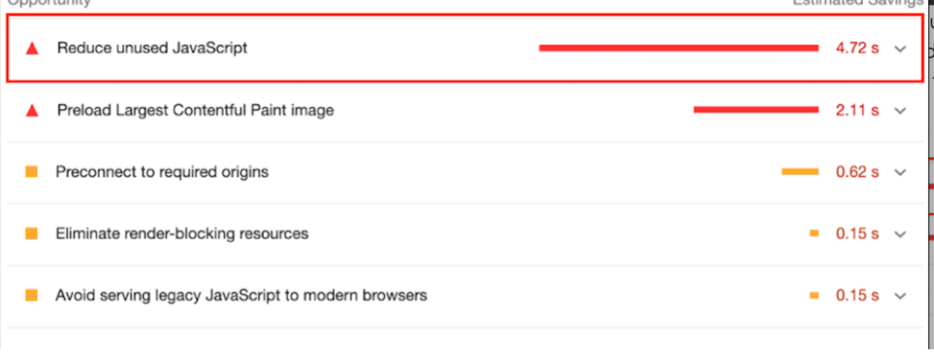Expand Preload Largest Contentful Paint image chevron
This screenshot has height=352, width=934.
pyautogui.click(x=901, y=111)
